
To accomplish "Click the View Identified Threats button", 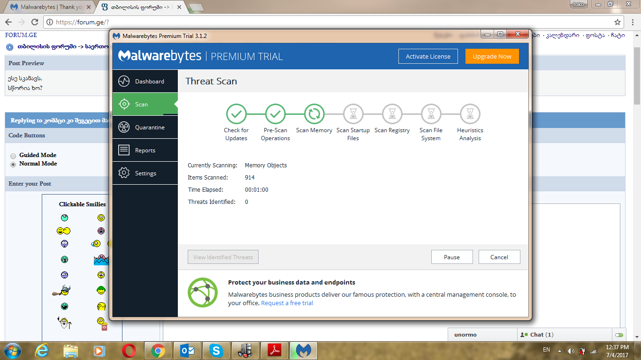I will tap(223, 257).
